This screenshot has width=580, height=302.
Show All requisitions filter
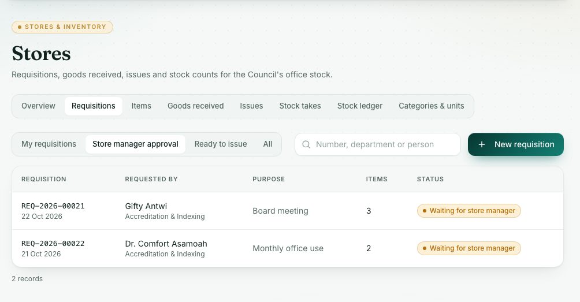click(268, 144)
